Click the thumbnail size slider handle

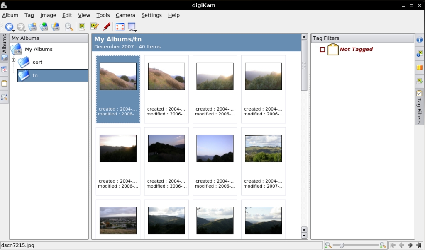342,245
